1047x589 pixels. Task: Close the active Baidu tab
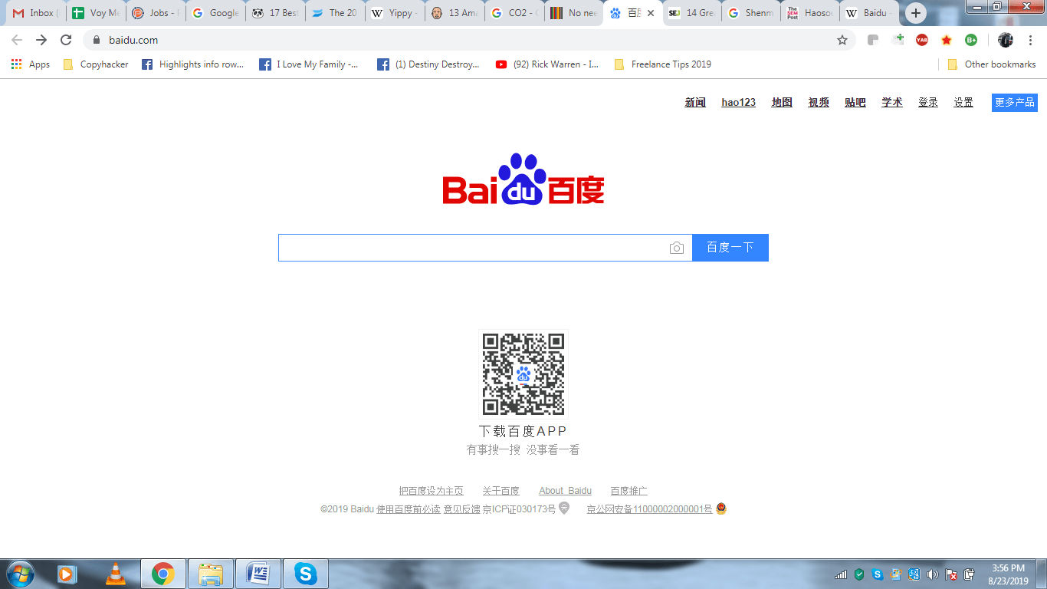[x=651, y=13]
